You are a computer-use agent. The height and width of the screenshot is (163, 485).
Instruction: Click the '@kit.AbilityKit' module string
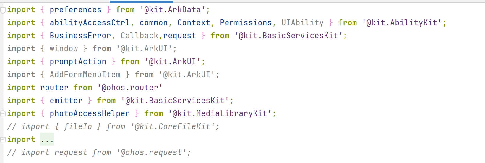pyautogui.click(x=402, y=23)
